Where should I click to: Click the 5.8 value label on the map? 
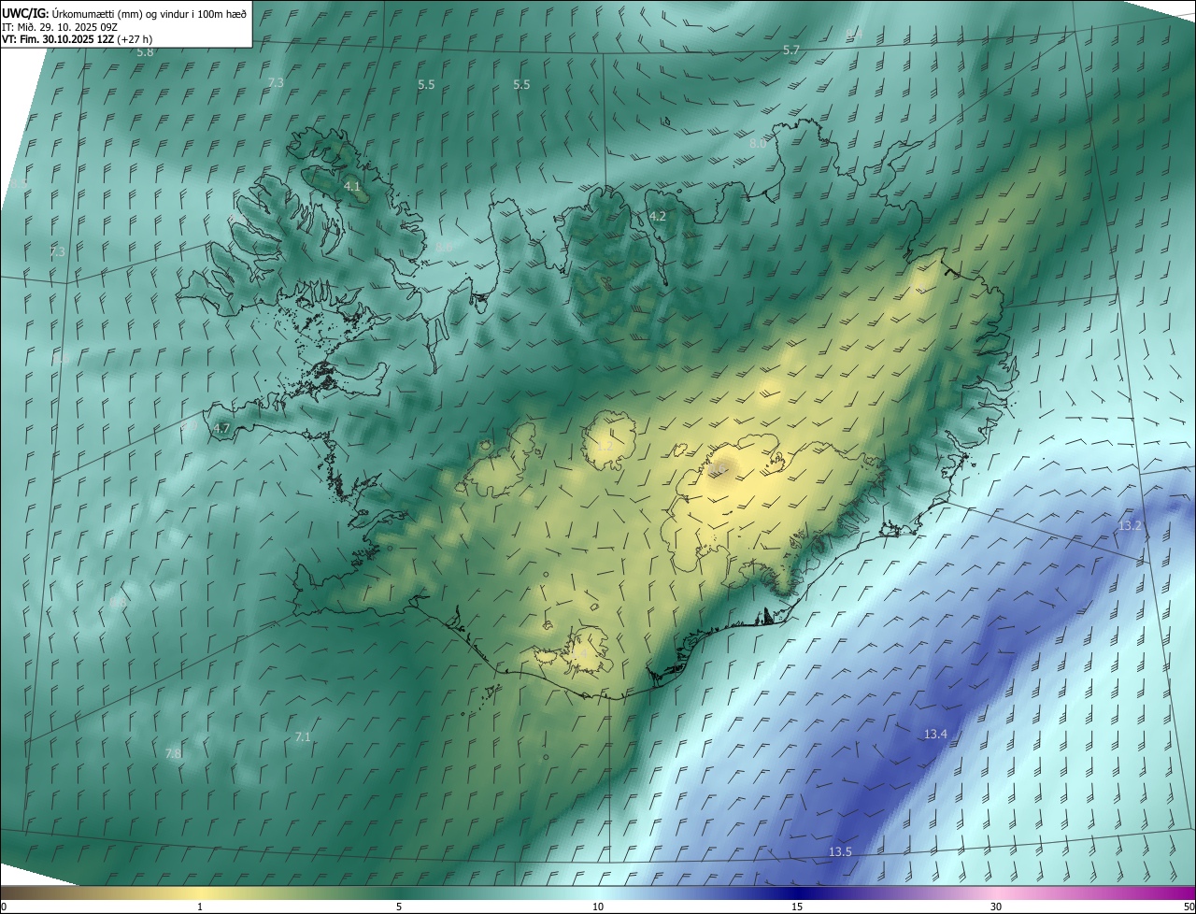pyautogui.click(x=145, y=52)
